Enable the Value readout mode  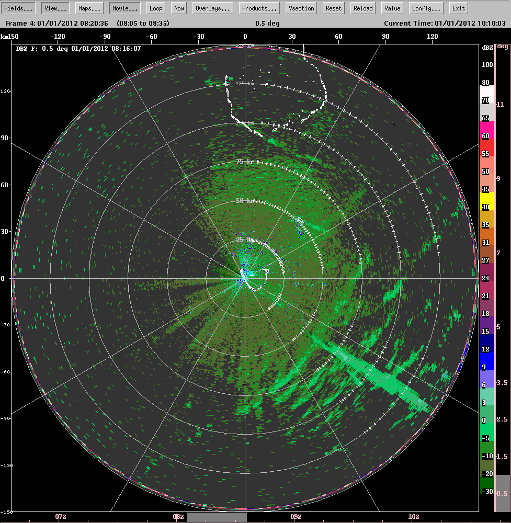coord(392,8)
